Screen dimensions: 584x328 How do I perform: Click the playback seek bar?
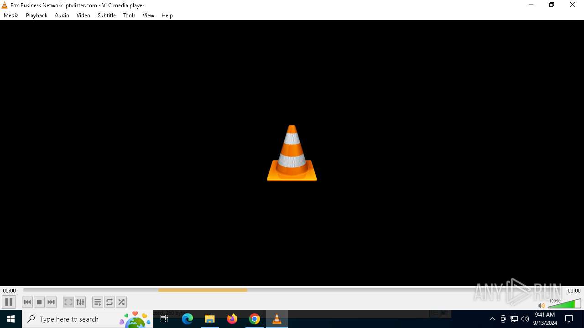[292, 290]
